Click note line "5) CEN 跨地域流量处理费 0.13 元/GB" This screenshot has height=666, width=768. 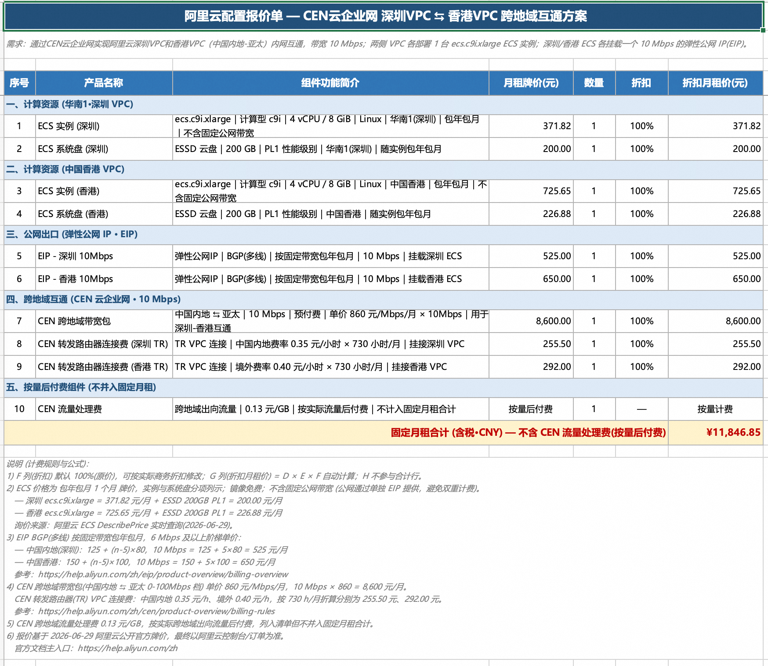point(190,624)
